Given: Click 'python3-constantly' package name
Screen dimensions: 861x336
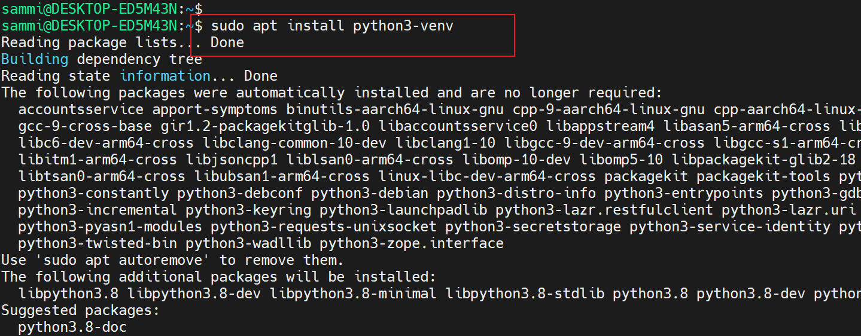Looking at the screenshot, I should click(93, 193).
